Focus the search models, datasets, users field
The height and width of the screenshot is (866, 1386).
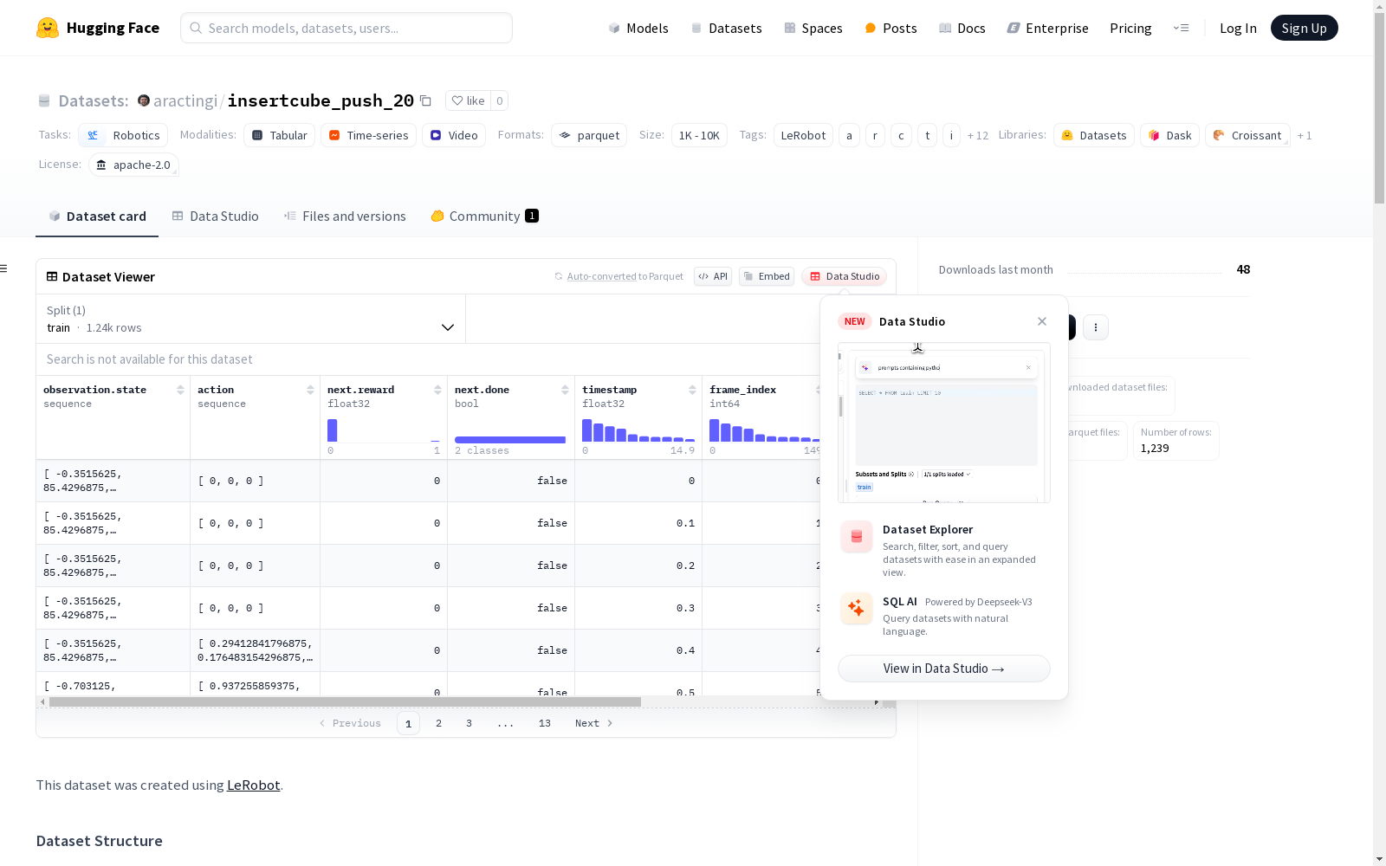point(346,28)
